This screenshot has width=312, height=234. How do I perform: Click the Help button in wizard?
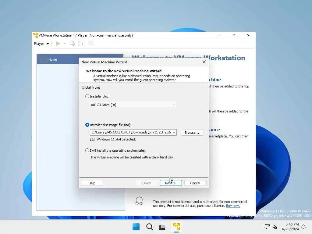pos(92,183)
